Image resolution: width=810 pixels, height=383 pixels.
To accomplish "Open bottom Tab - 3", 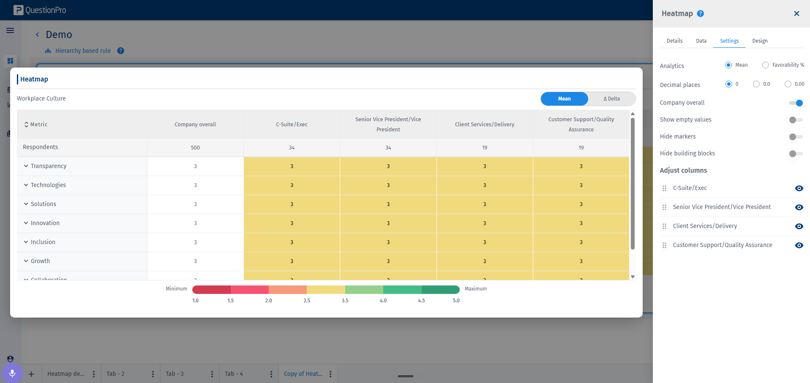I will (x=175, y=374).
